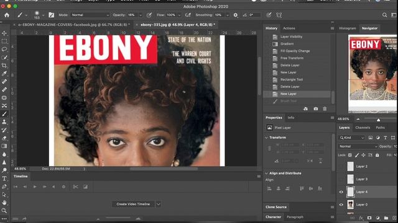Select the Brush tool in toolbar
Screen dimensions: 398x223
tap(4, 114)
